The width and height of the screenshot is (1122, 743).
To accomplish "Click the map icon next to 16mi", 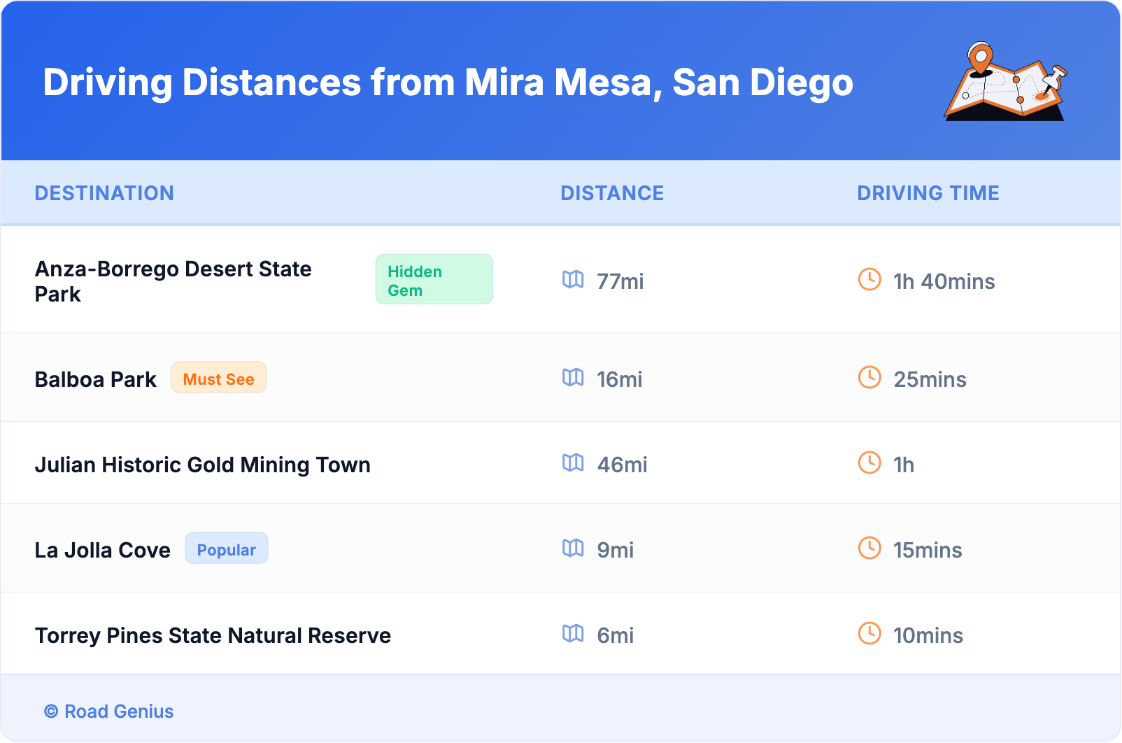I will pos(573,378).
